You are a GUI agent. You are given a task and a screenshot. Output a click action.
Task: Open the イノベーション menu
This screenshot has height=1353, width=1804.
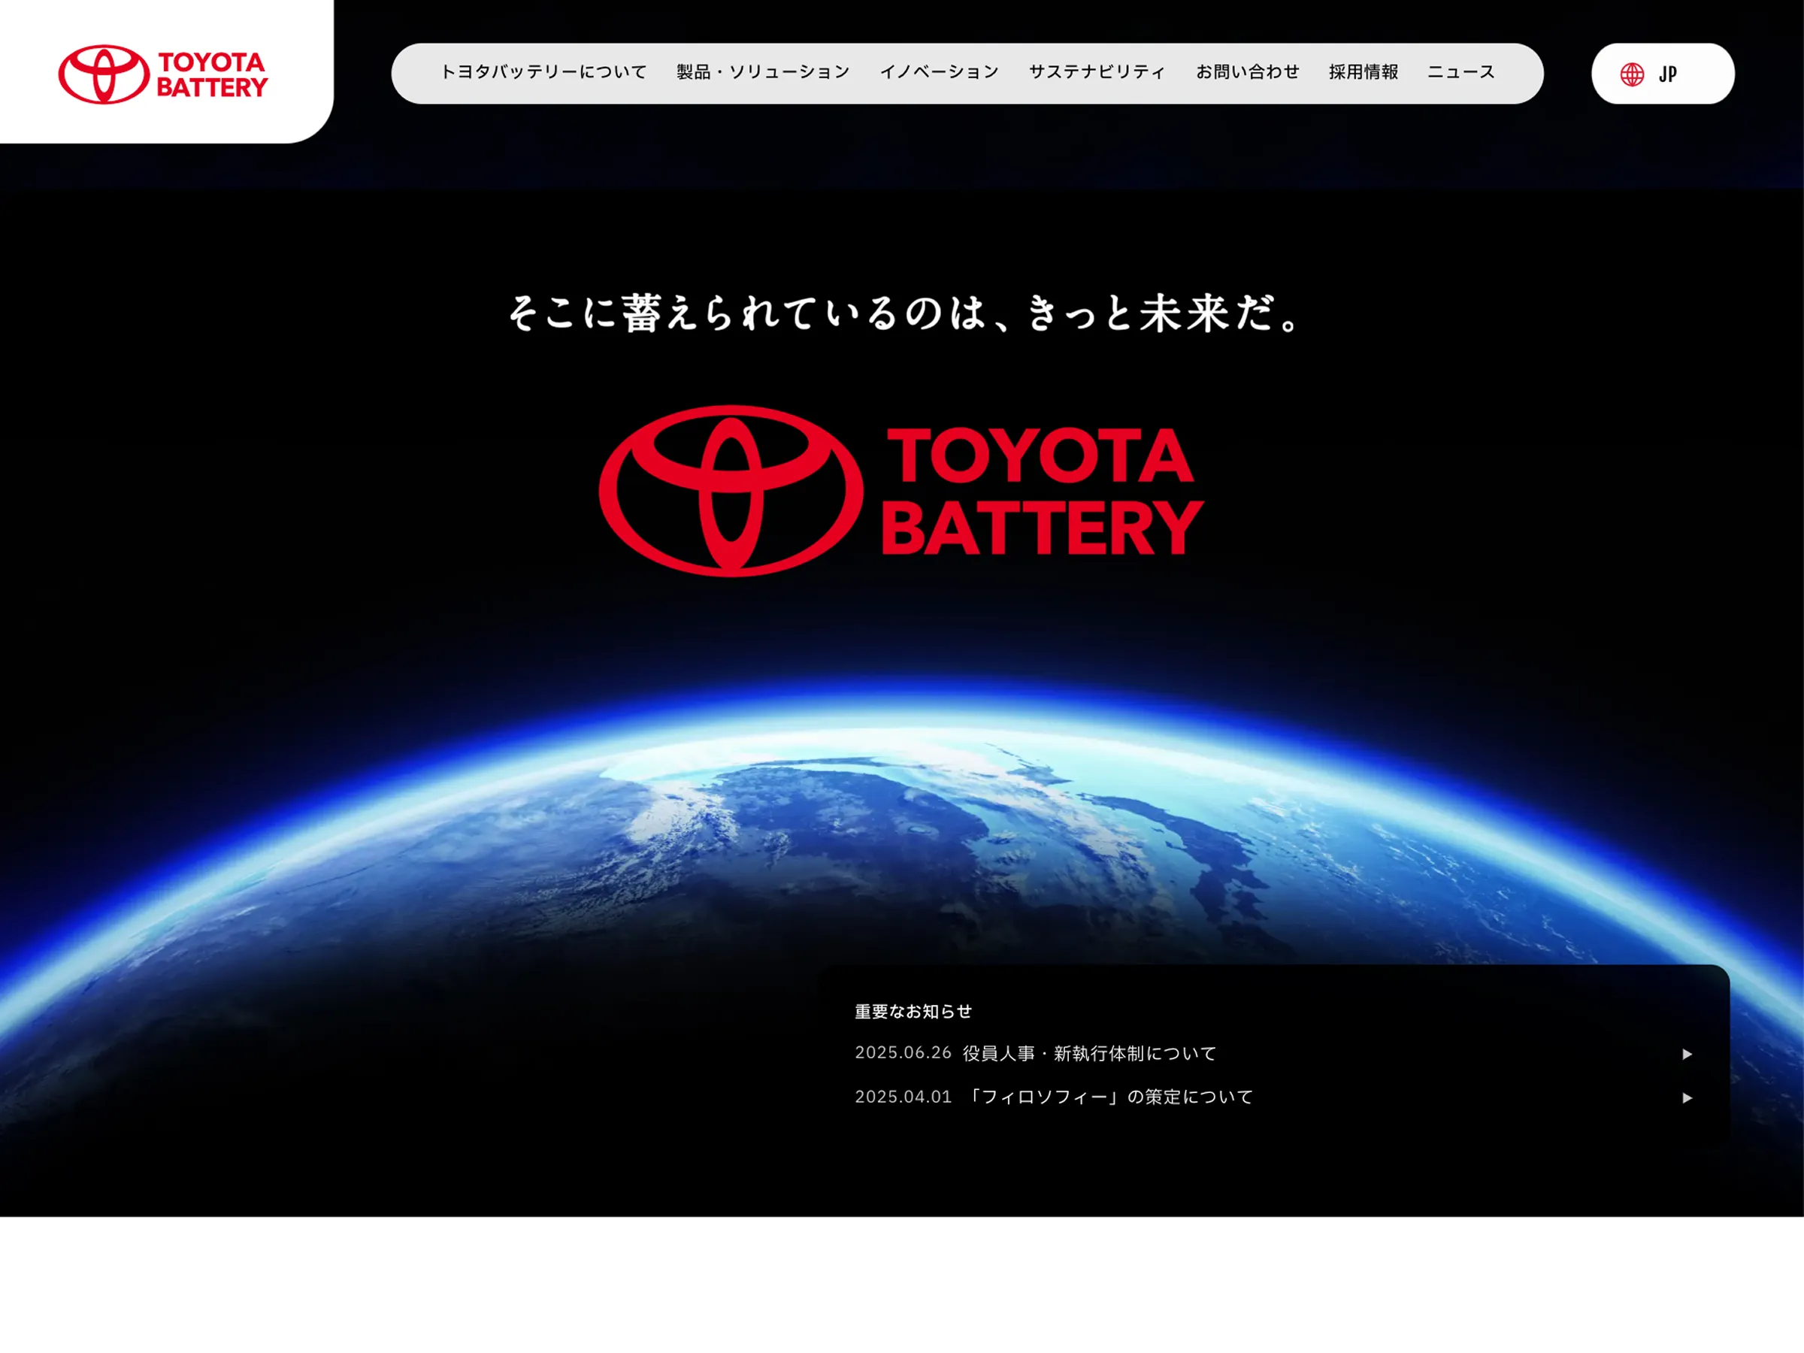point(940,73)
